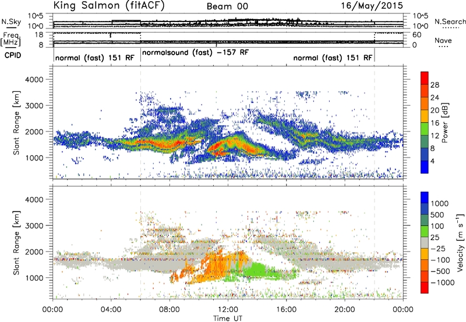Click 'Slant Range [km]' label of power panel

[x=16, y=123]
